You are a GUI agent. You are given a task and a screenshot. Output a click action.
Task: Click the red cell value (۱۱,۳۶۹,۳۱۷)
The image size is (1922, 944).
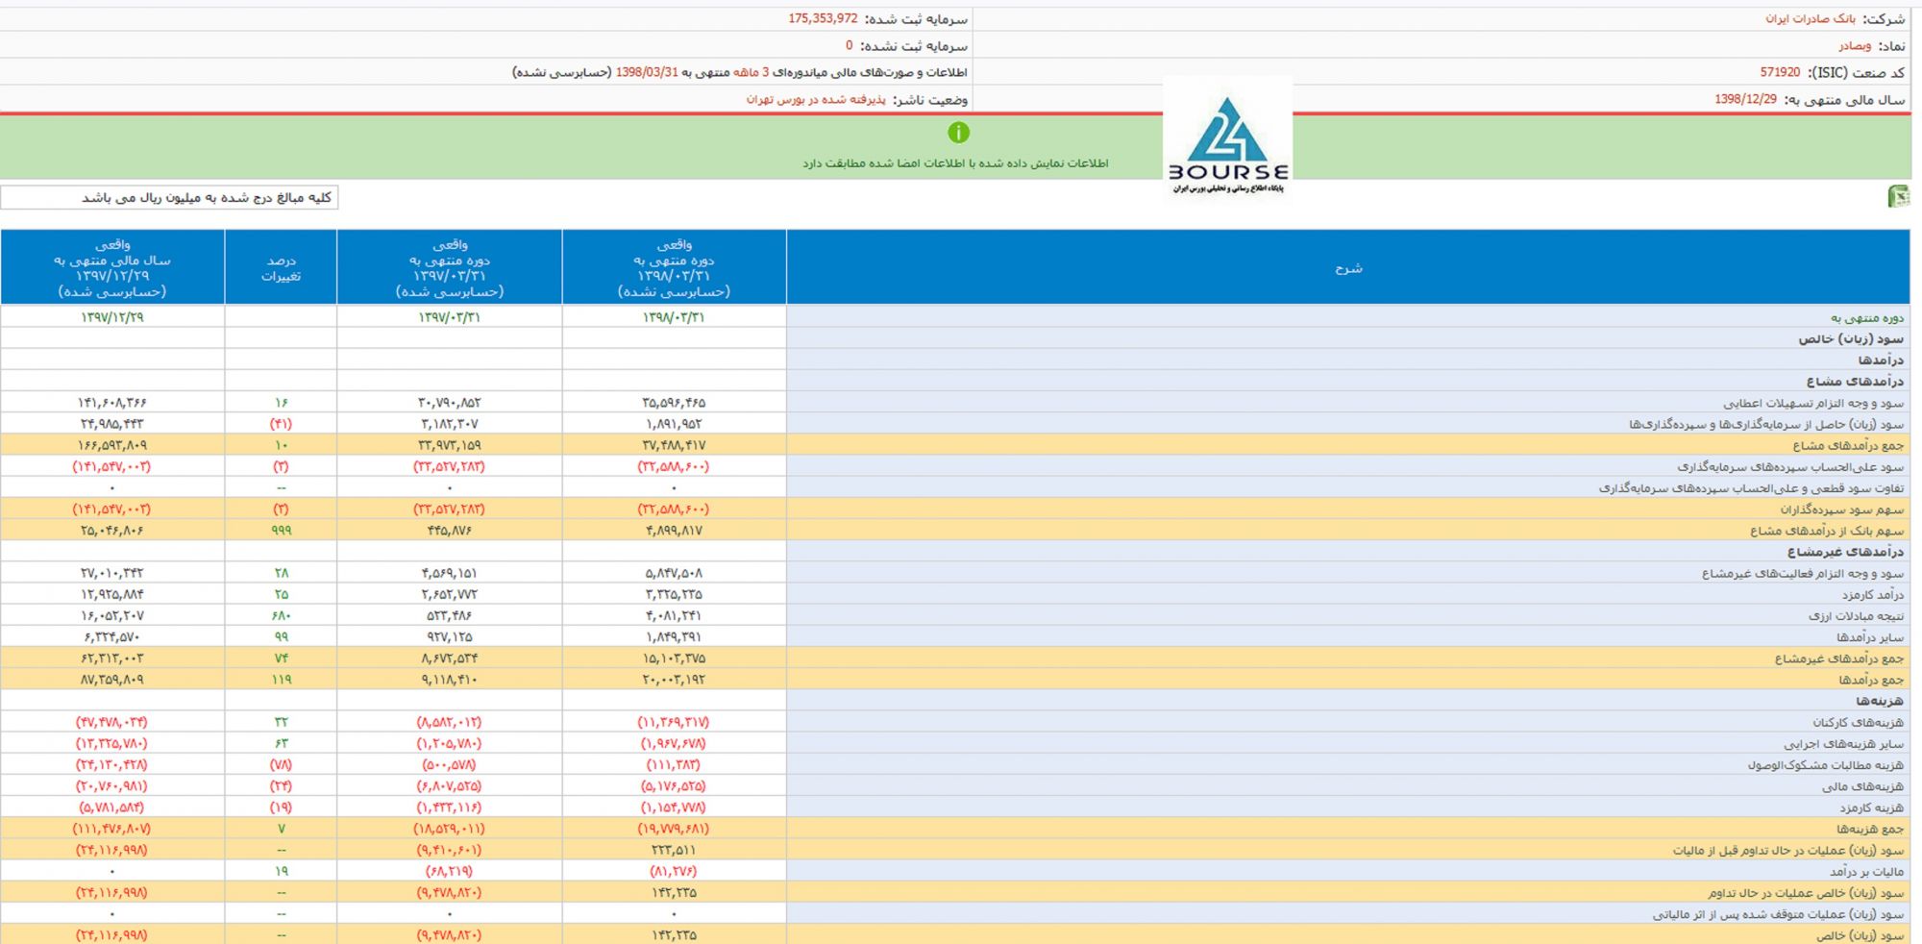(x=674, y=722)
